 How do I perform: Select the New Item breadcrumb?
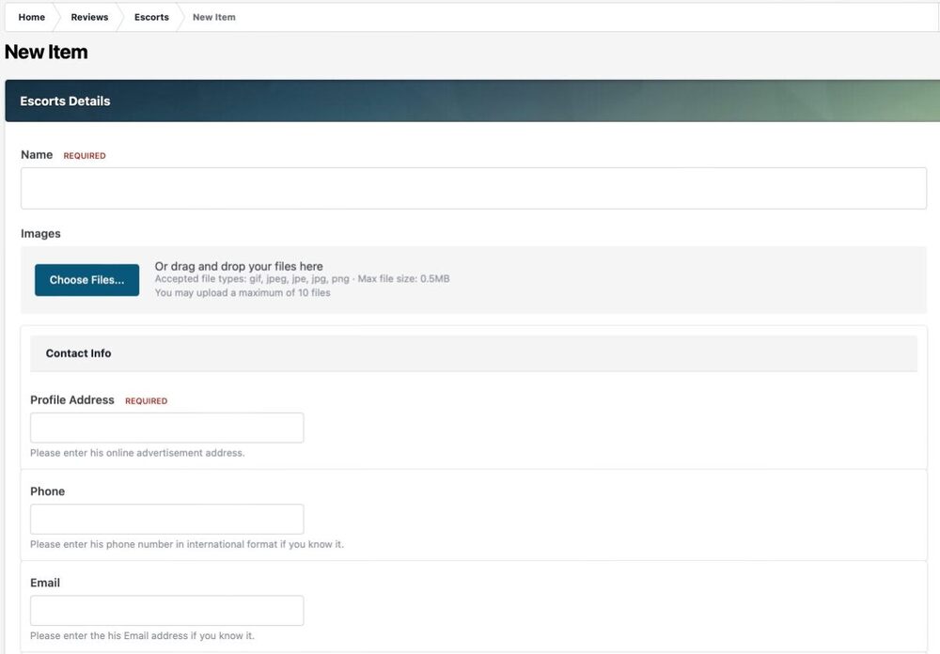click(x=214, y=17)
